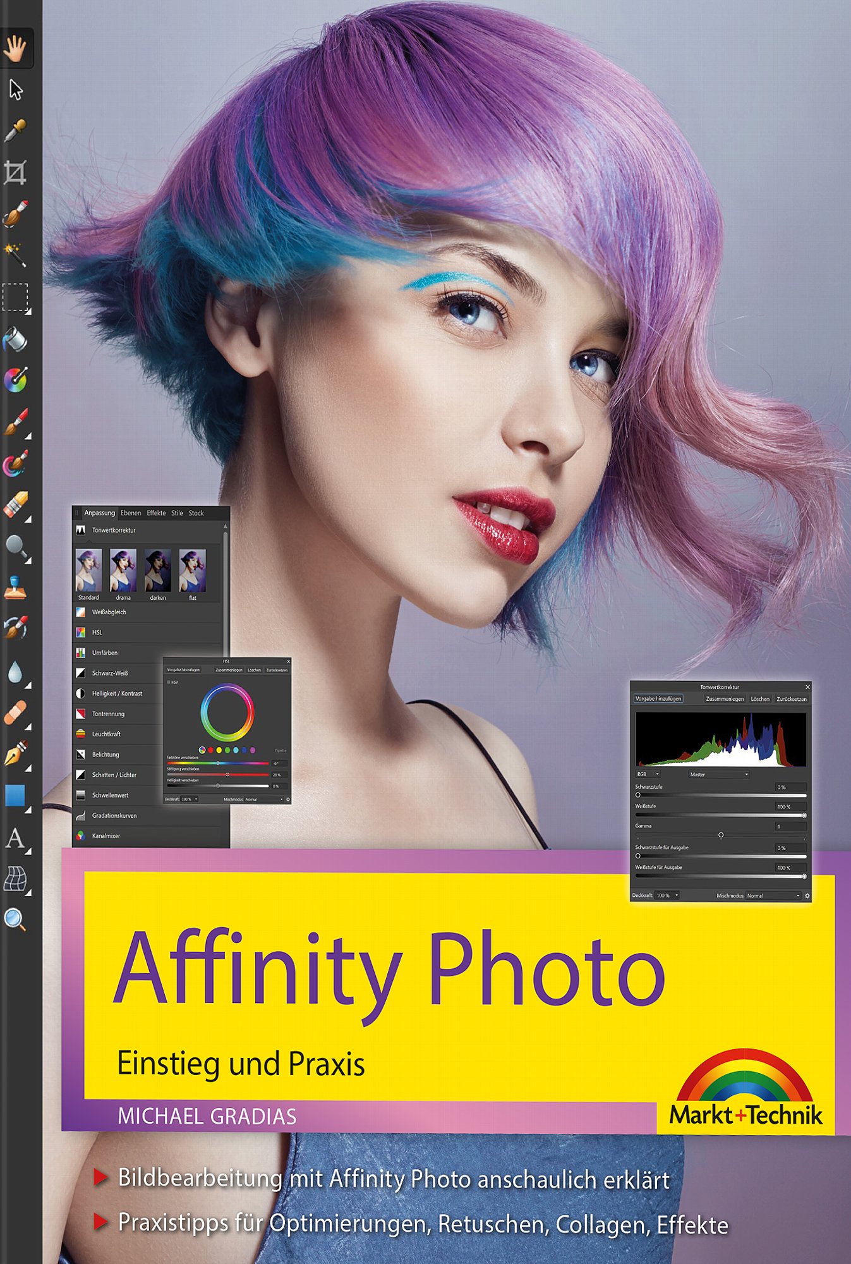Add a Helligkeit / Kontrast adjustment
851x1264 pixels.
click(x=118, y=693)
